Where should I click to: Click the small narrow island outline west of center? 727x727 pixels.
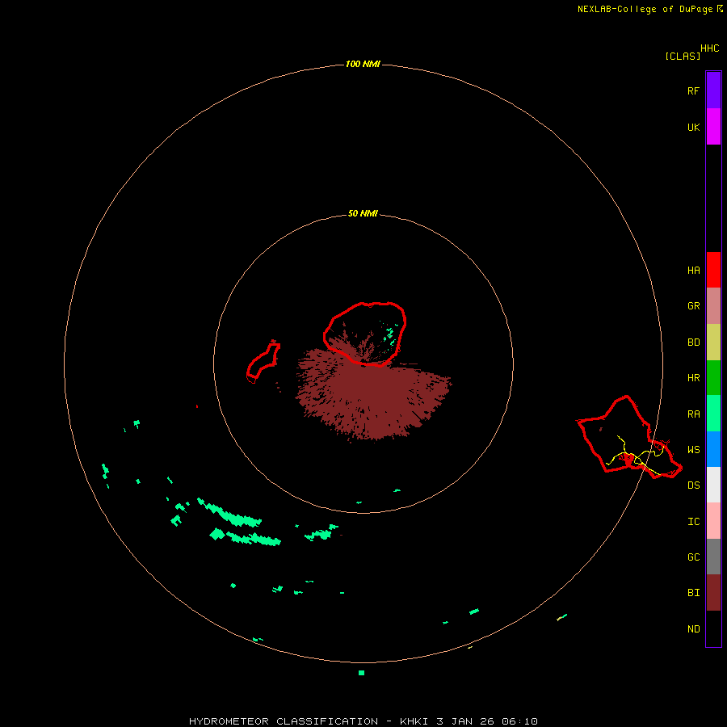[x=263, y=361]
